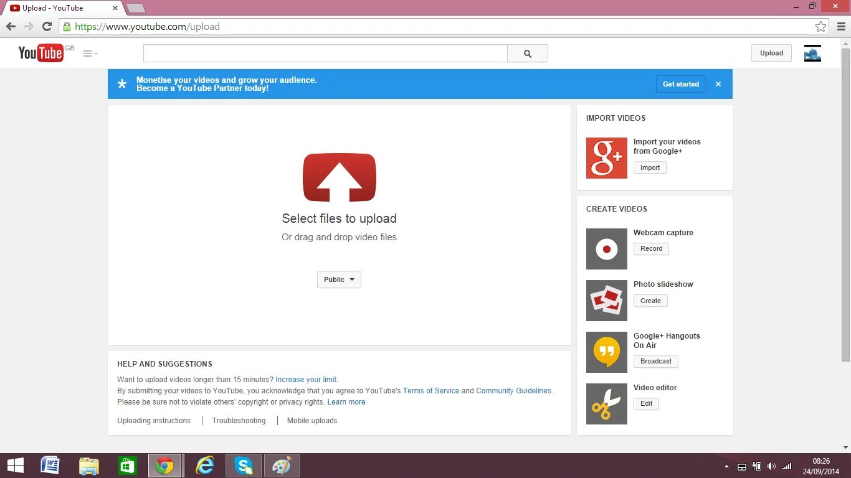Click the volume speaker tray icon
851x478 pixels.
(x=772, y=466)
